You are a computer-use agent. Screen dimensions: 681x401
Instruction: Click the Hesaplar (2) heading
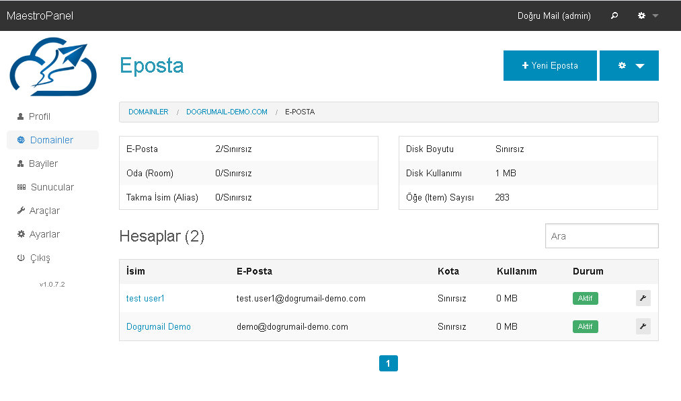tap(161, 236)
